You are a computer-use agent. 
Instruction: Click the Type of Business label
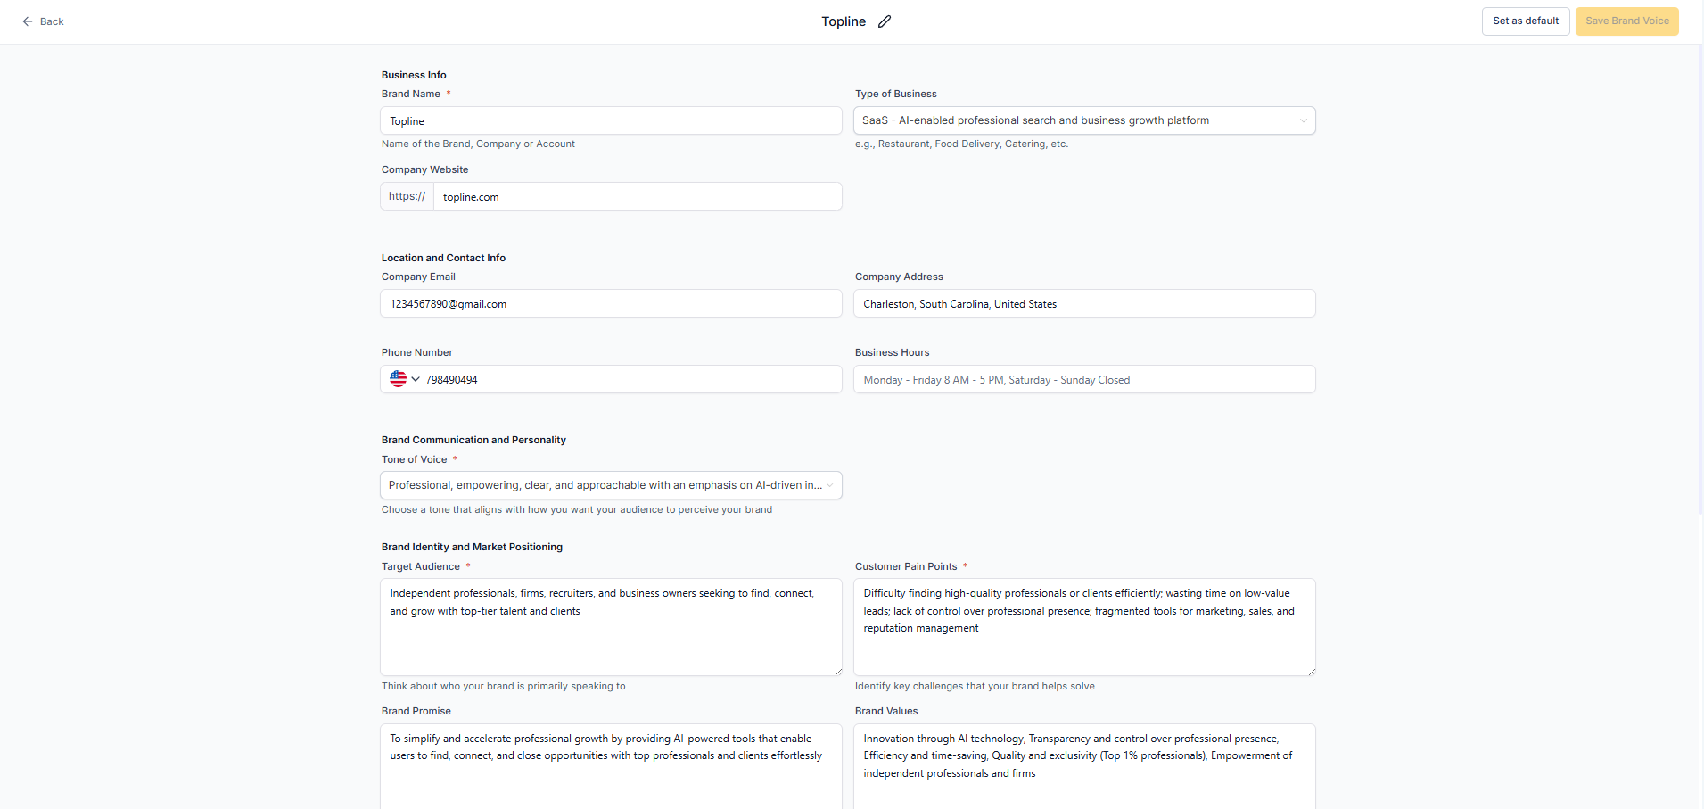coord(896,94)
